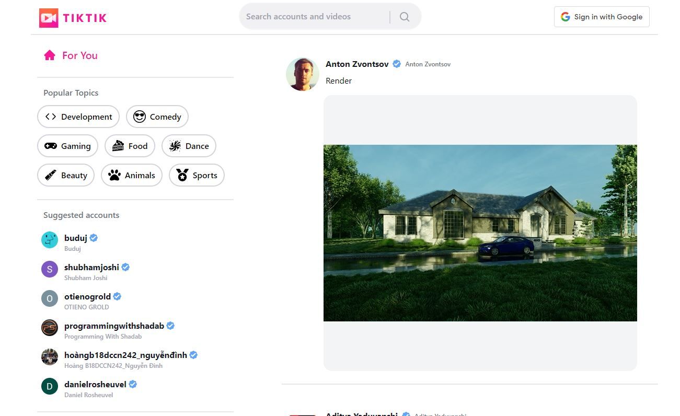Click programmingwithshadab's avatar

point(50,328)
